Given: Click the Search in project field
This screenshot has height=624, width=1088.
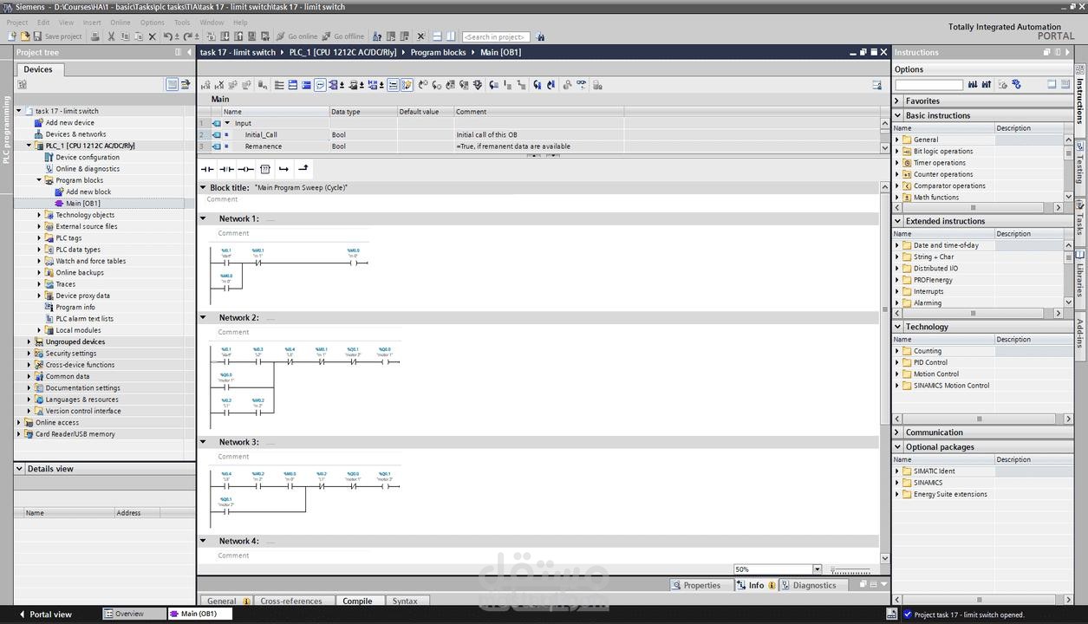Looking at the screenshot, I should point(497,36).
